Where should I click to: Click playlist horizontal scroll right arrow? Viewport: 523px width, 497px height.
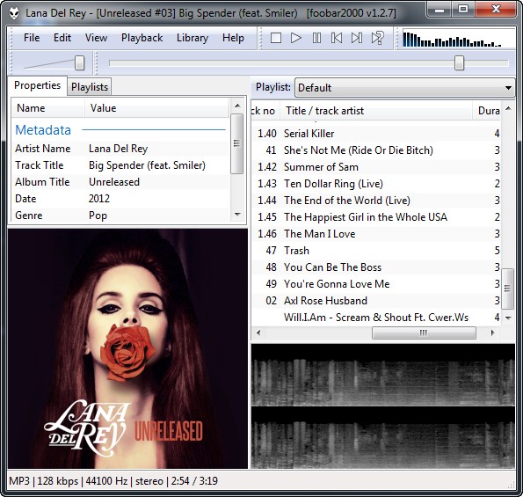point(493,333)
